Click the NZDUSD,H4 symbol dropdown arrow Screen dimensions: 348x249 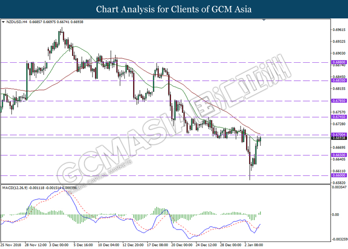(x=3, y=22)
